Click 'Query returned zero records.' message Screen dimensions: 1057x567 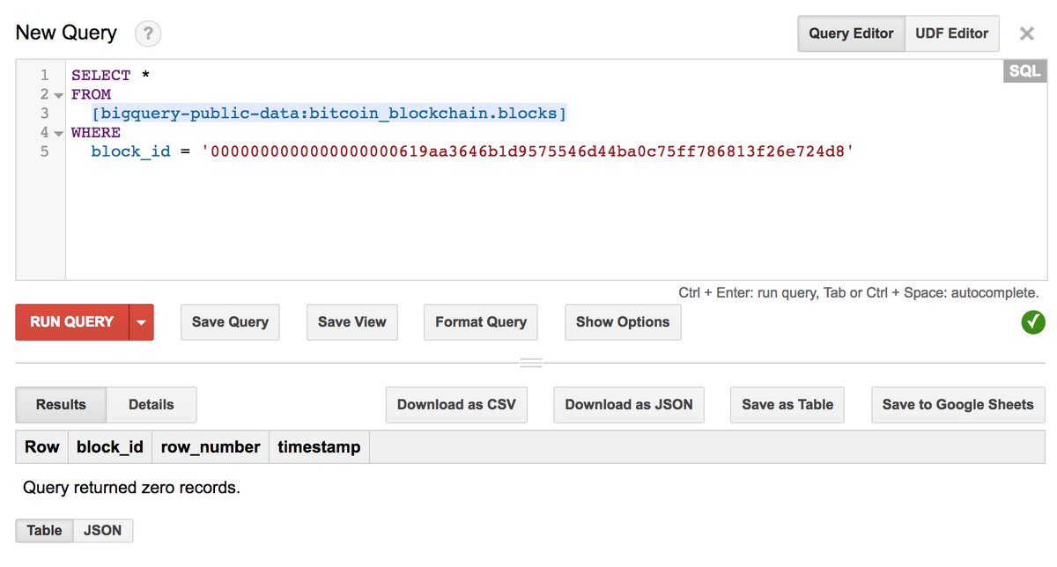(x=131, y=487)
